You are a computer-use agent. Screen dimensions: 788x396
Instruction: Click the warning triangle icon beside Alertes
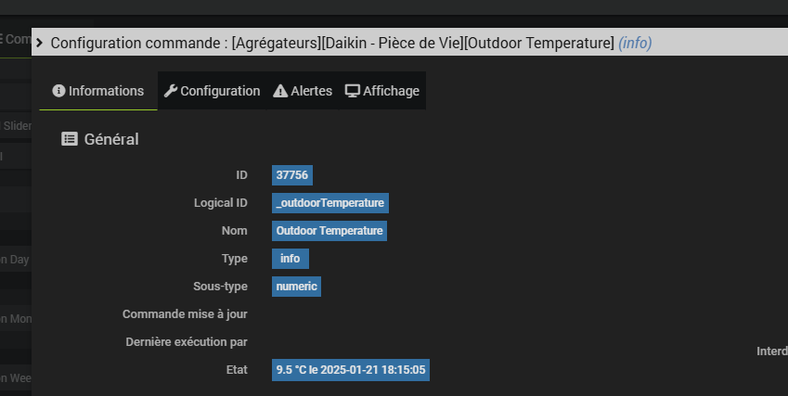point(279,91)
